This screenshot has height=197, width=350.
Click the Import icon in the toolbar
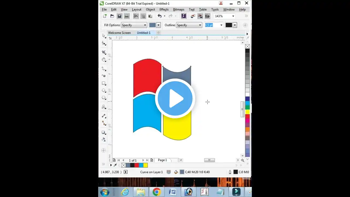point(193,16)
